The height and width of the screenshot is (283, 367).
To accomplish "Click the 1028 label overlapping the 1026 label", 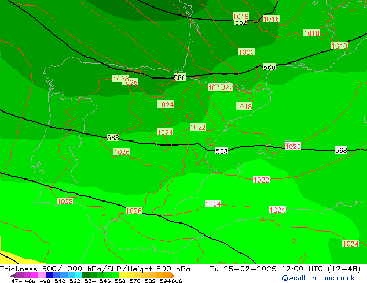I will click(120, 79).
